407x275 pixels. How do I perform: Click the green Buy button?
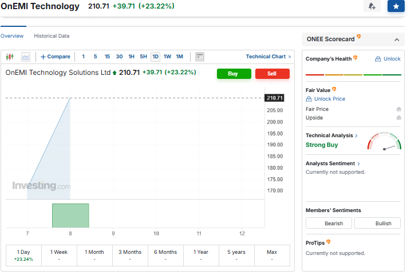234,74
